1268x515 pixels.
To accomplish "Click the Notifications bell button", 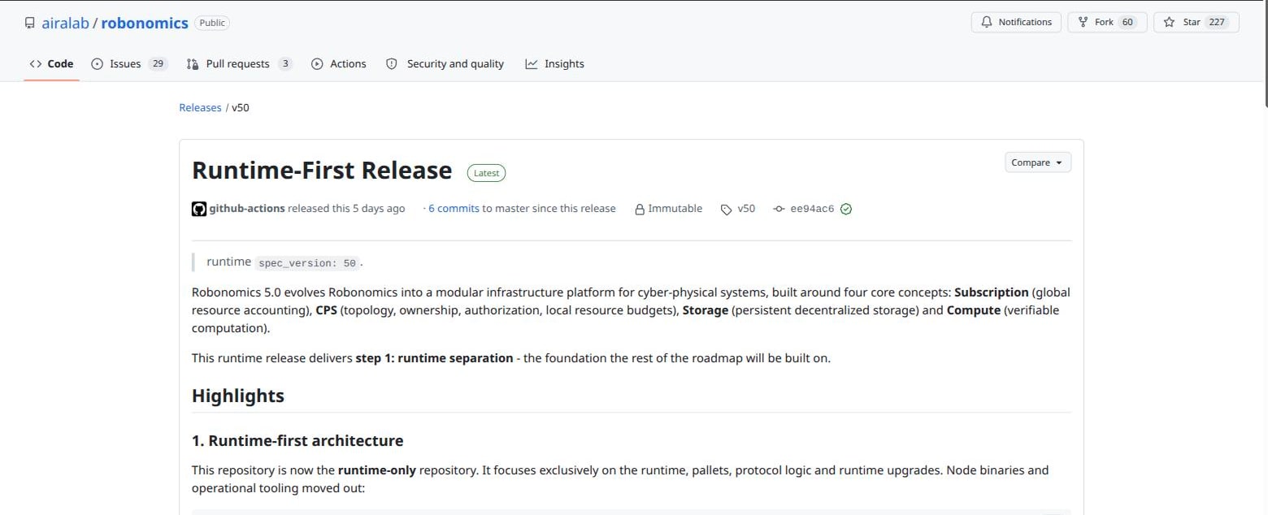I will click(1016, 22).
